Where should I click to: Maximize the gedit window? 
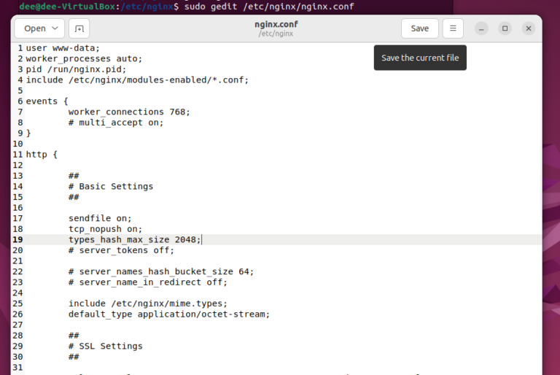pyautogui.click(x=505, y=28)
